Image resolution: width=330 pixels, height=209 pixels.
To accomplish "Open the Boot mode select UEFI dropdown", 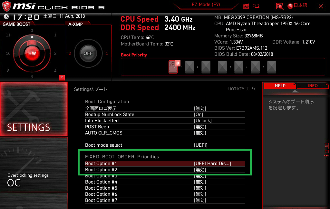I will coord(200,145).
